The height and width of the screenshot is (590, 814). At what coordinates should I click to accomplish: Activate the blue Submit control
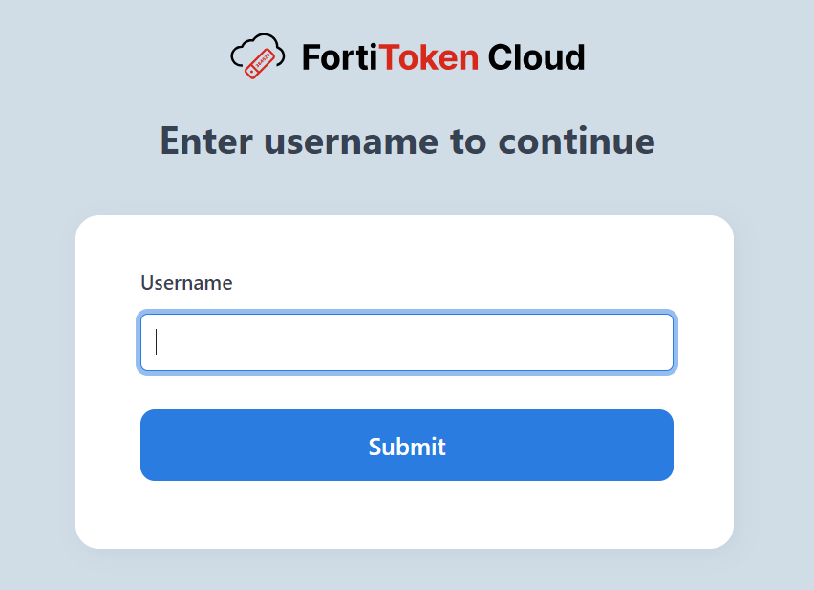pyautogui.click(x=407, y=445)
